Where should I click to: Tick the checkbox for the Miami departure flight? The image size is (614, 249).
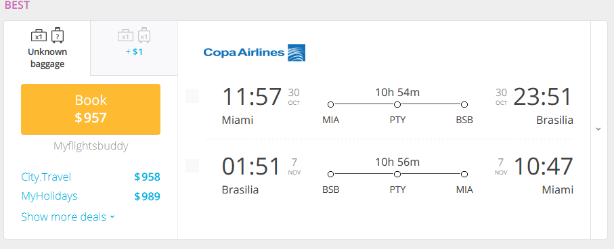192,96
